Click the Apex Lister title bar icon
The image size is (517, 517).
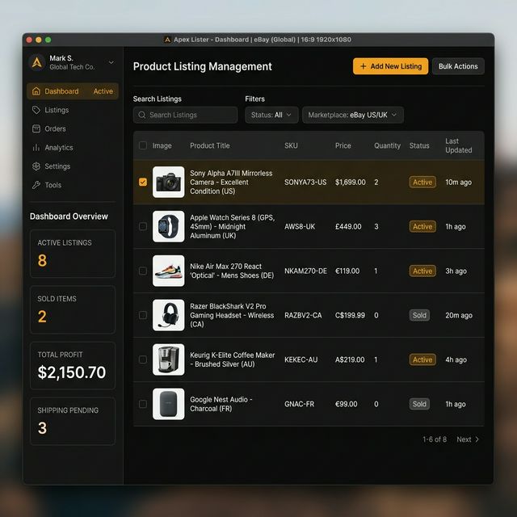point(167,40)
